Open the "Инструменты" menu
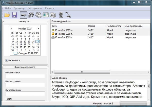The image size is (152, 107). click(x=35, y=8)
